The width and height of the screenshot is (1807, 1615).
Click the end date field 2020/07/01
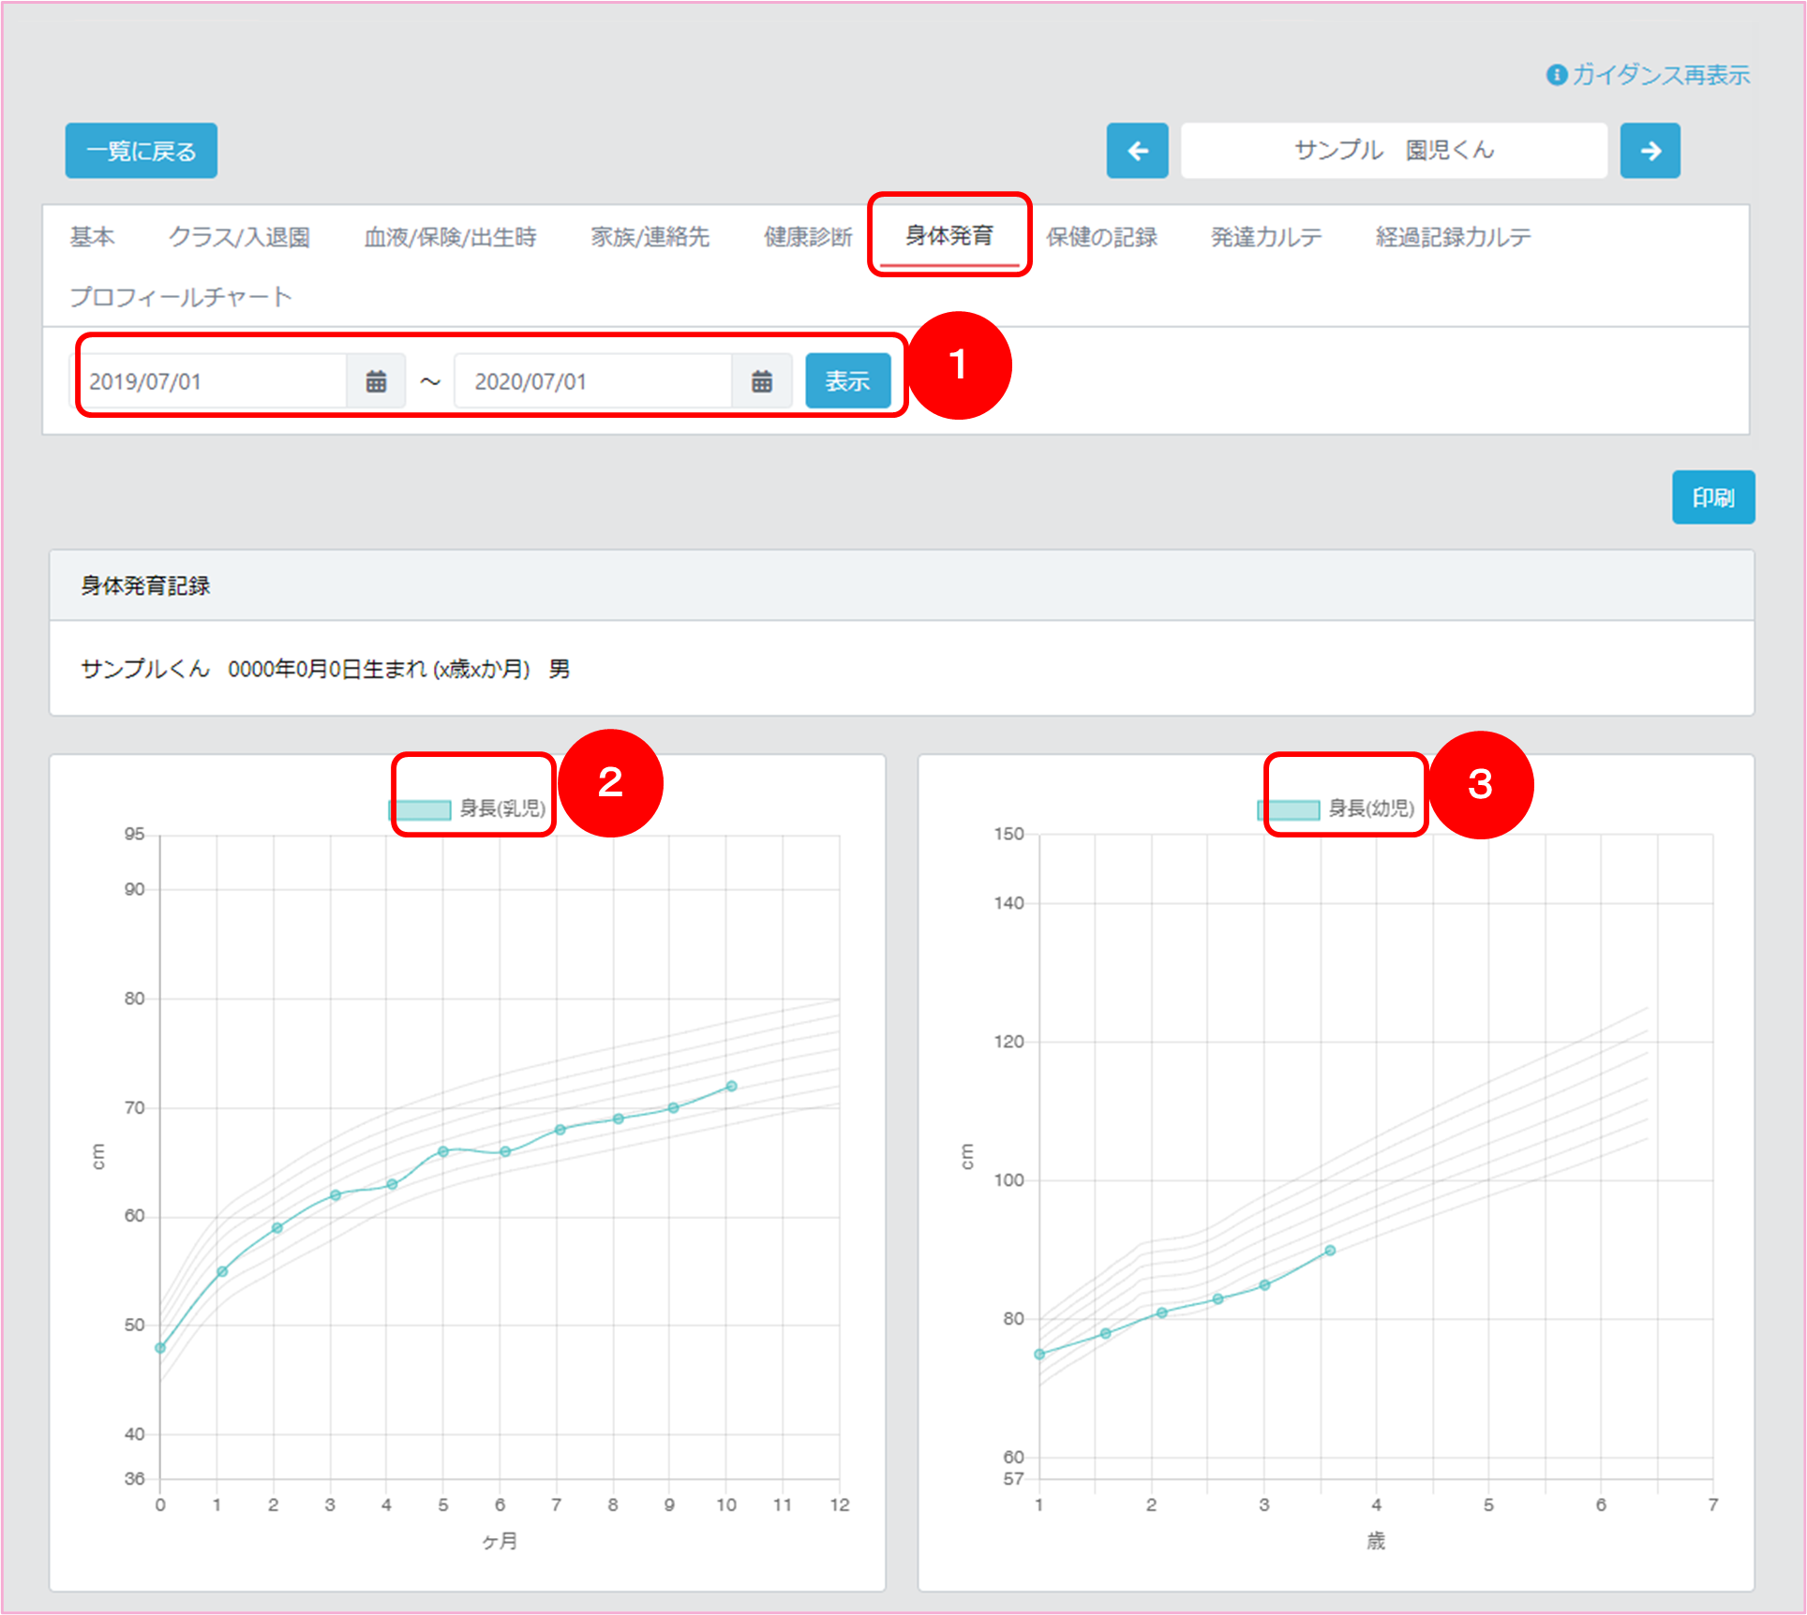pos(594,381)
